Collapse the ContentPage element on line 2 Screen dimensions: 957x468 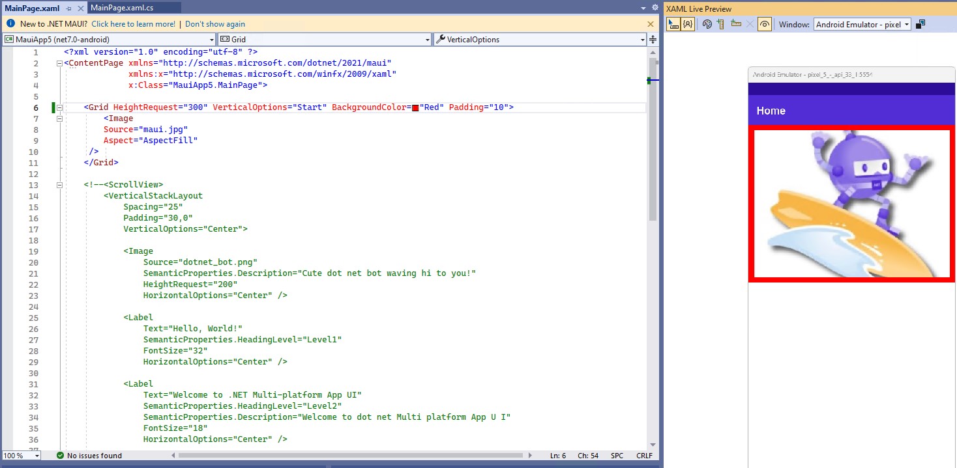pos(59,62)
